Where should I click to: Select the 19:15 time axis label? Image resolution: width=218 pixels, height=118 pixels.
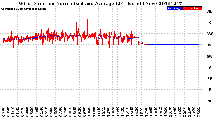point(160,112)
